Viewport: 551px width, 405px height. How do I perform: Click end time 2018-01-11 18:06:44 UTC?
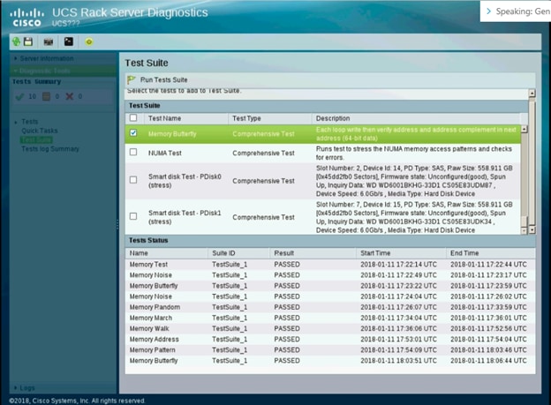point(488,361)
